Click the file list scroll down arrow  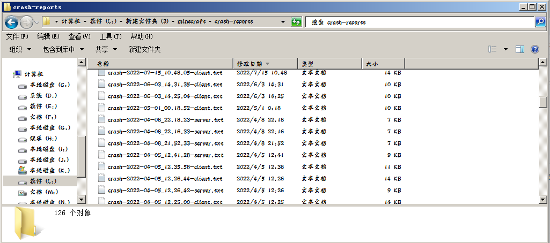tap(542, 199)
